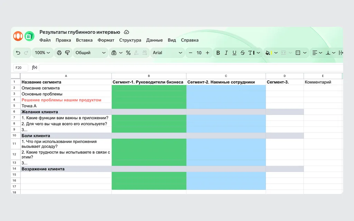Select cell Сегмент-2. Наемные сотрудники
The width and height of the screenshot is (354, 221).
click(226, 82)
